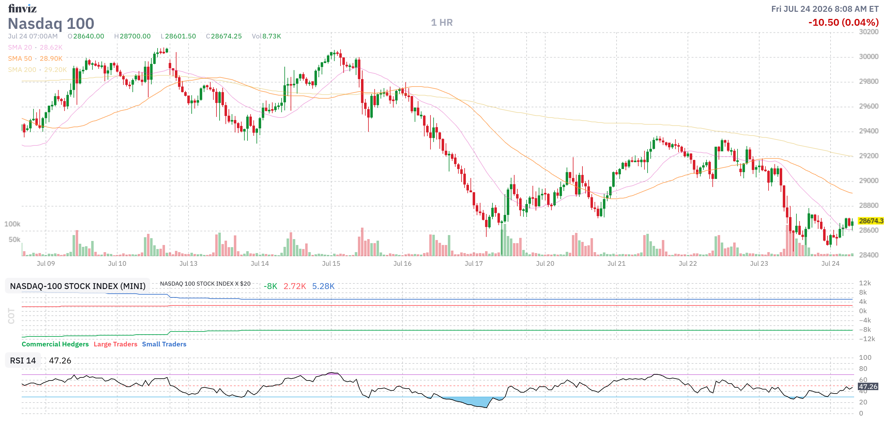Click the Jul 13 date axis label
This screenshot has height=423, width=887.
(x=188, y=264)
